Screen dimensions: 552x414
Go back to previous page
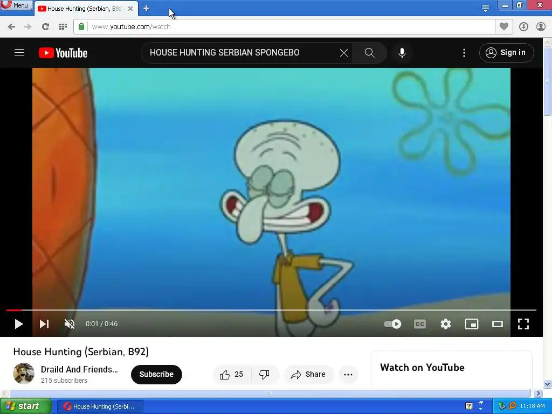point(11,27)
